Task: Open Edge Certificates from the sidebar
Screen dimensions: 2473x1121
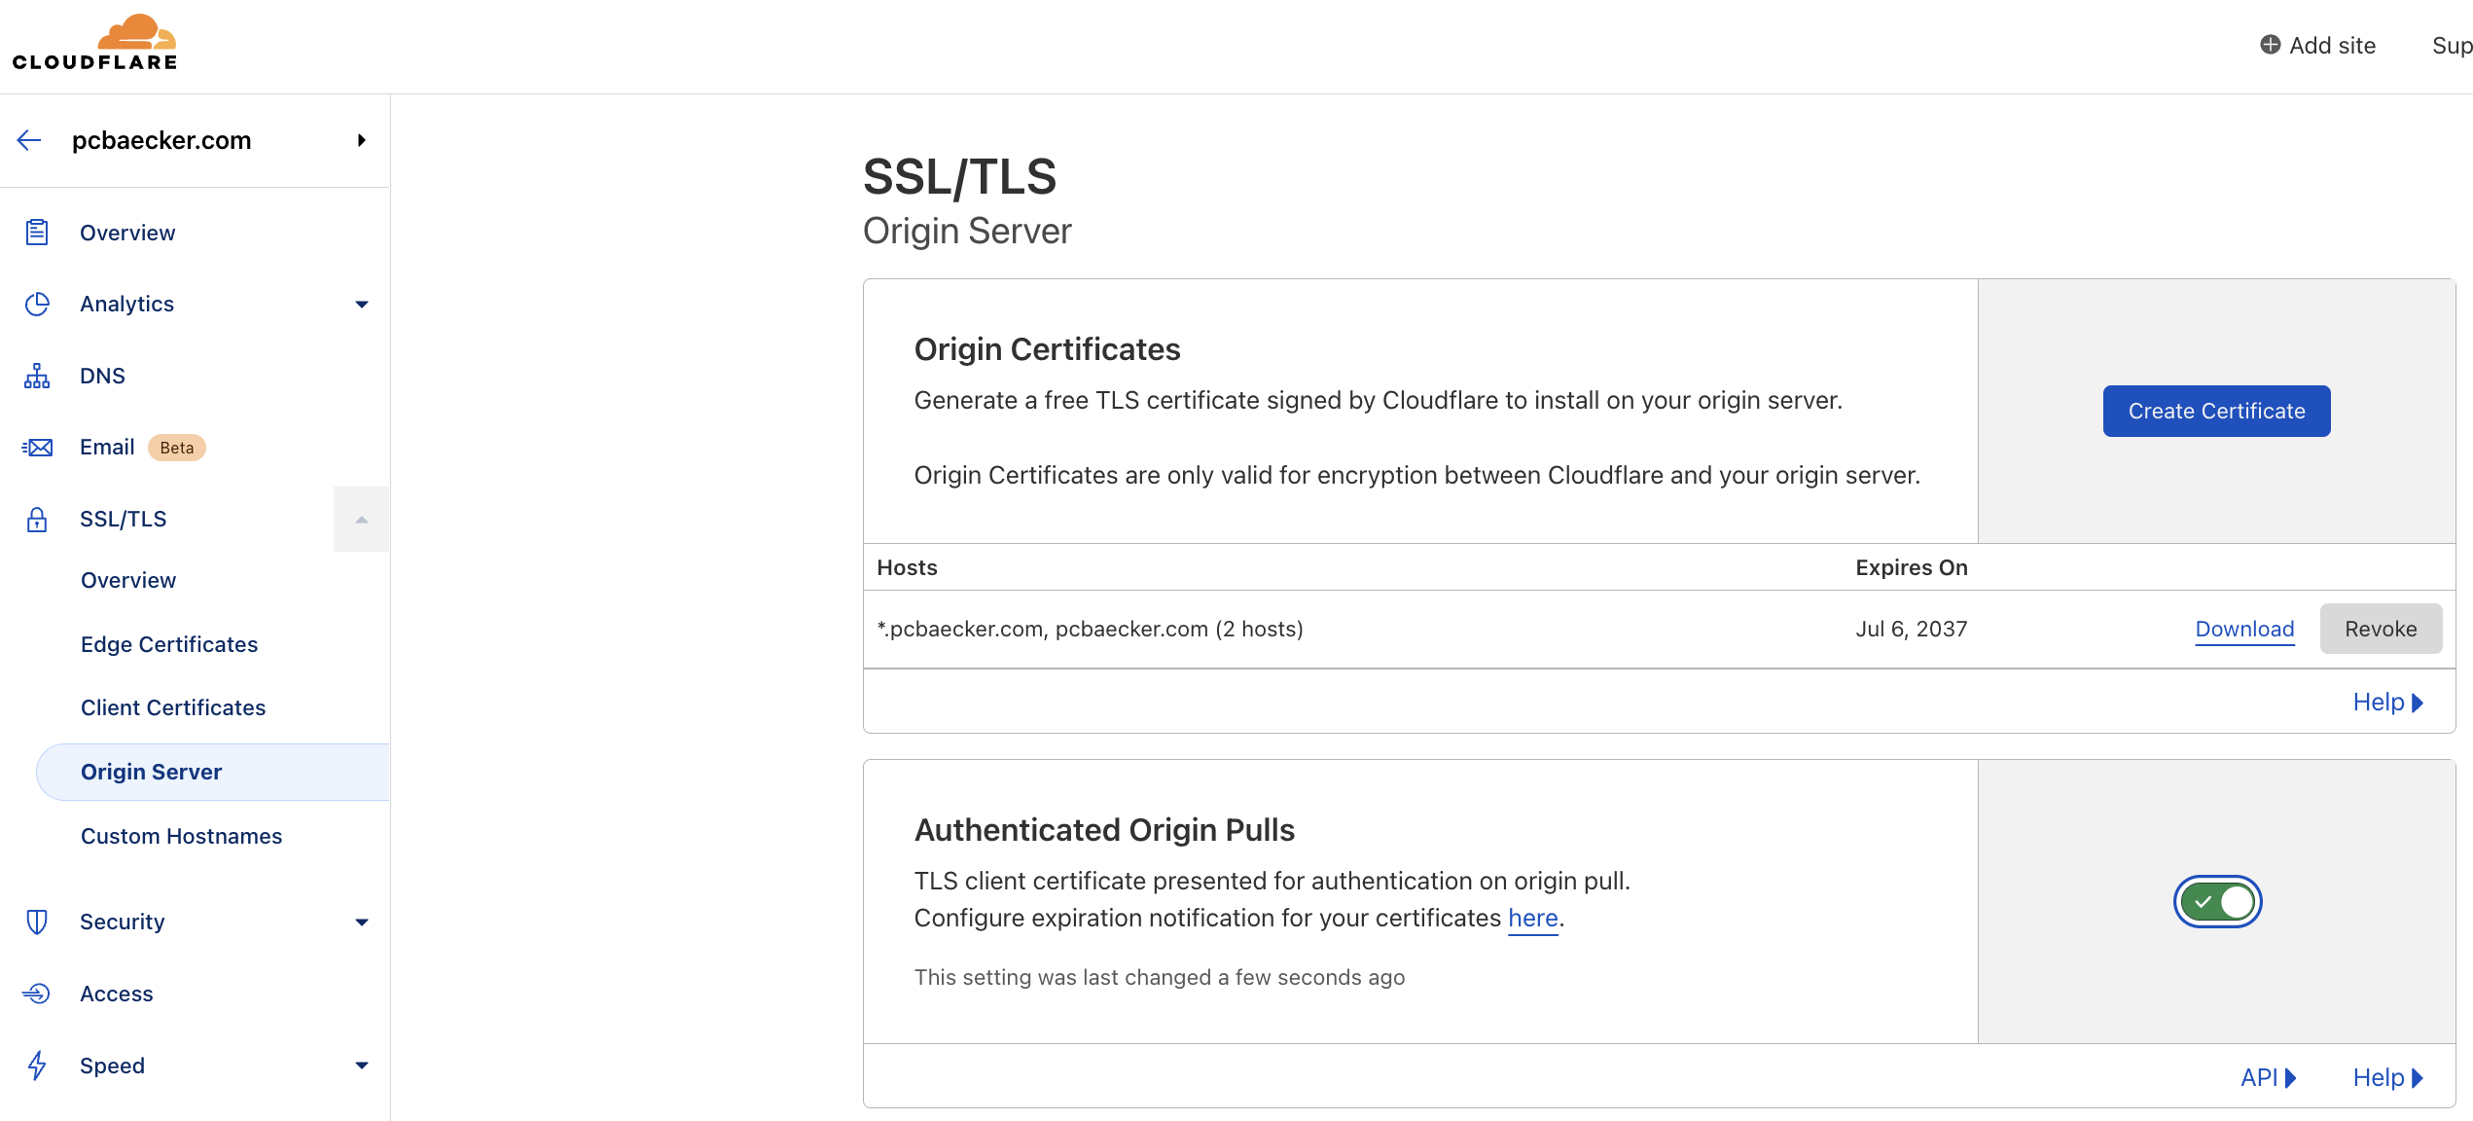Action: [x=169, y=644]
